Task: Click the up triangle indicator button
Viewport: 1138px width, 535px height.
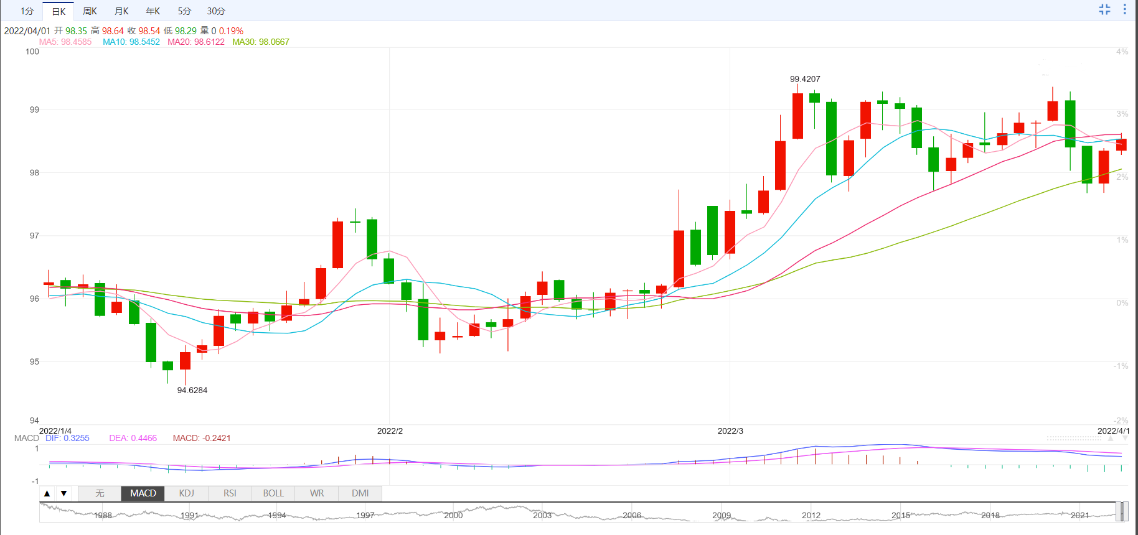Action: coord(47,493)
